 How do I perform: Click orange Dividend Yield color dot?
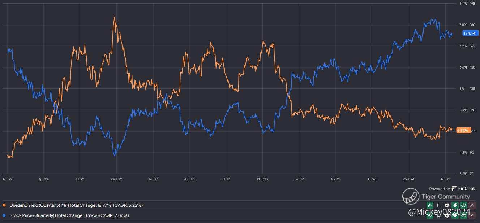pos(4,205)
